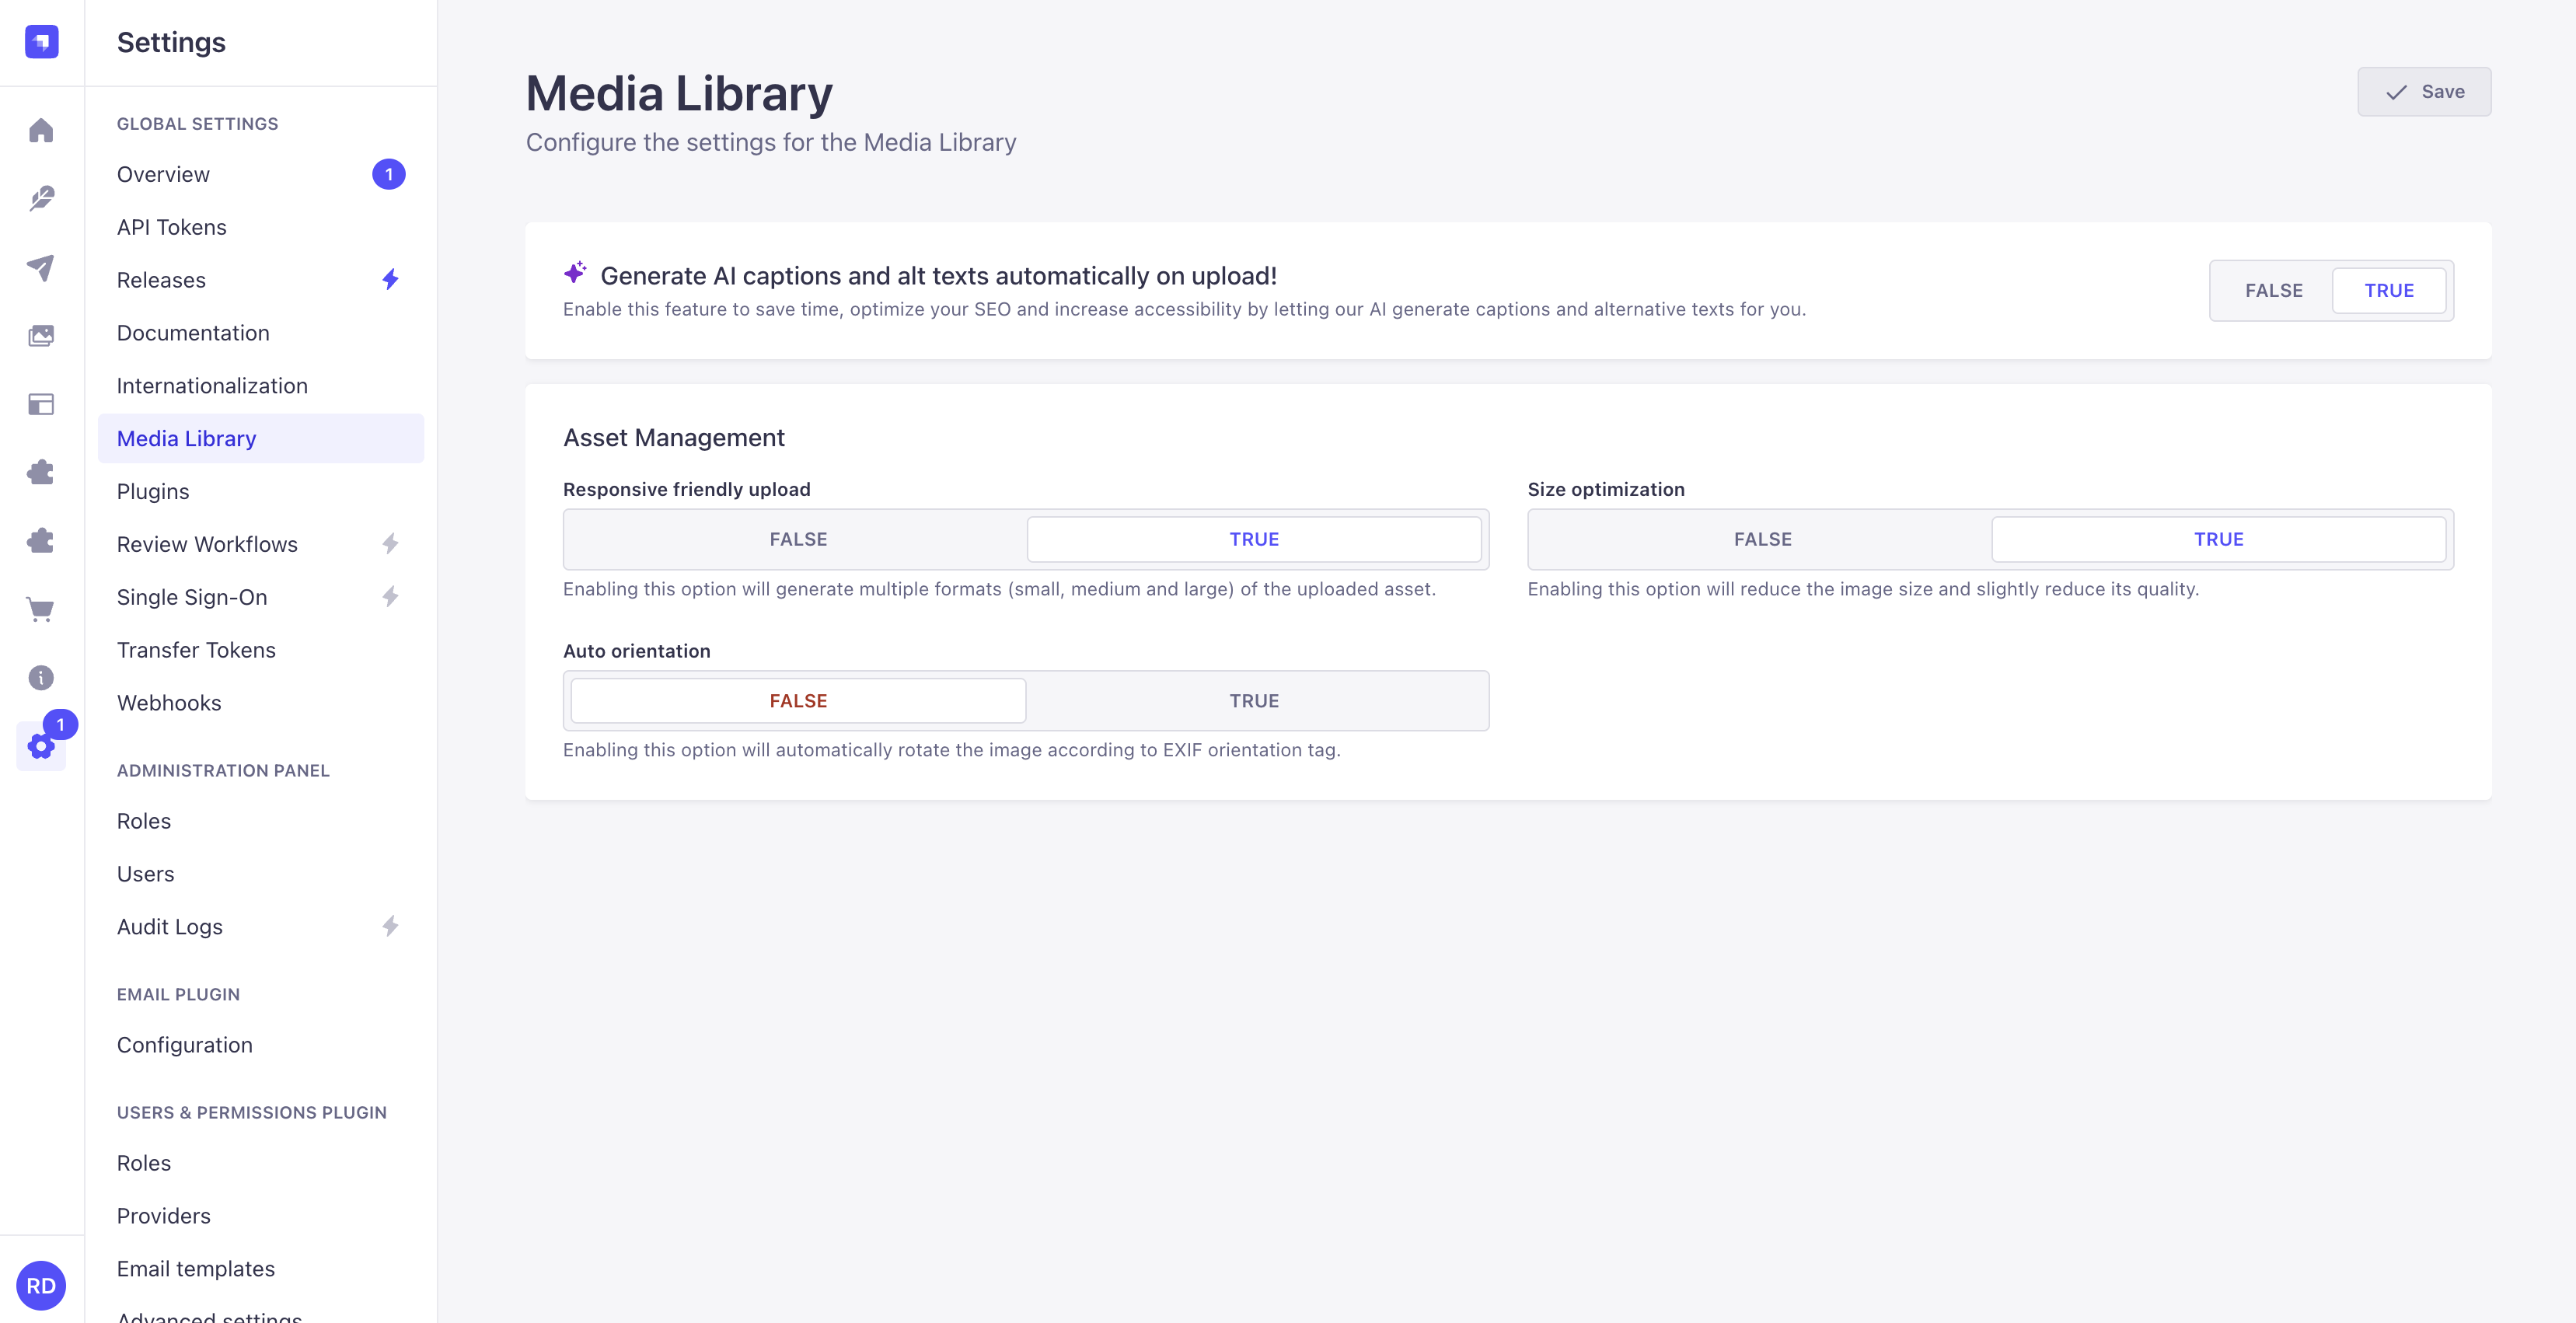Open the Releases paper plane icon
Screen dimensions: 2576x1323
click(40, 267)
